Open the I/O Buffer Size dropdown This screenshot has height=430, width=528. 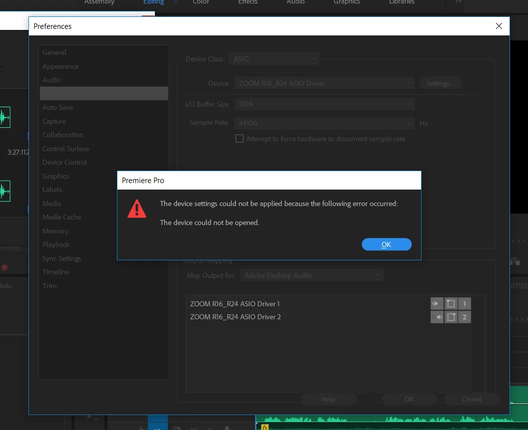(324, 104)
